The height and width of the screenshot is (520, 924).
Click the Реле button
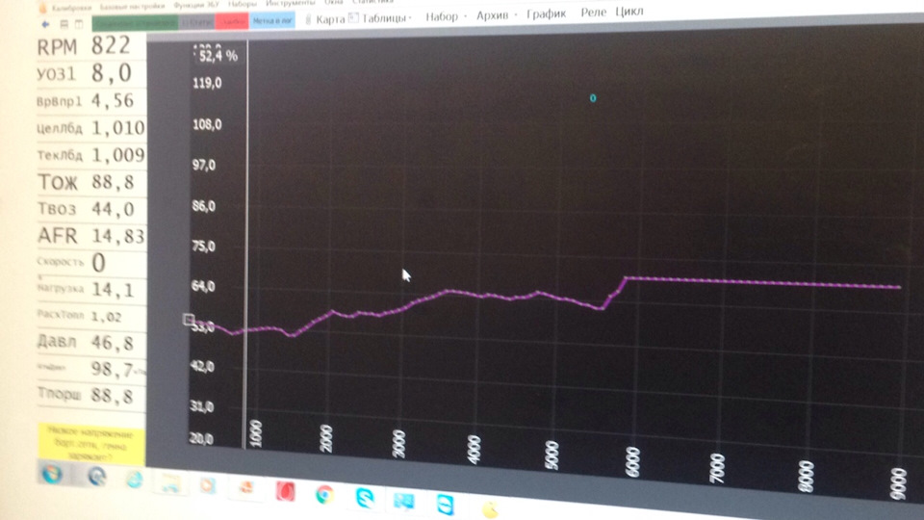coord(593,13)
